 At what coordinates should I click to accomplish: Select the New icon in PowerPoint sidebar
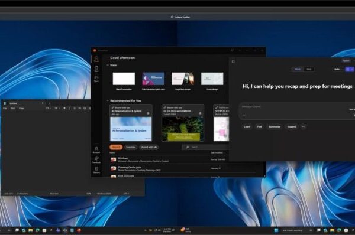click(96, 69)
